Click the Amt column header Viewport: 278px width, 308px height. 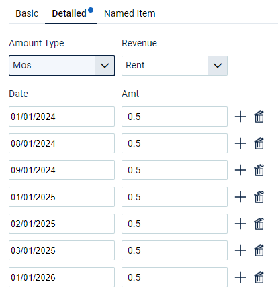click(130, 94)
